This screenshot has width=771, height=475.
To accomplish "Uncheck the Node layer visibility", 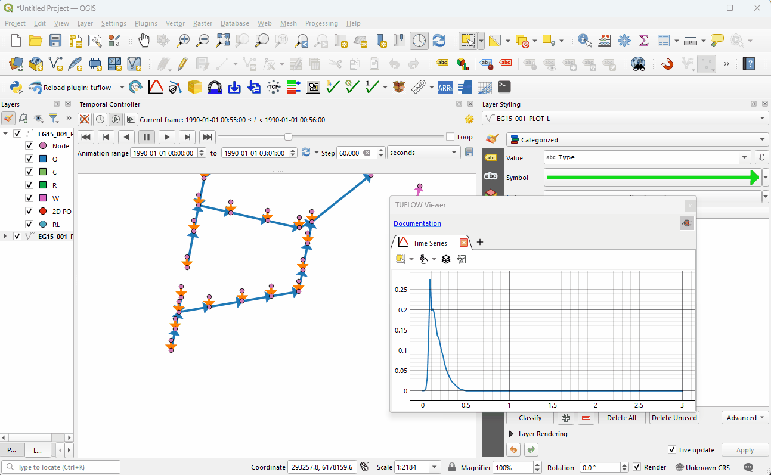I will 29,146.
